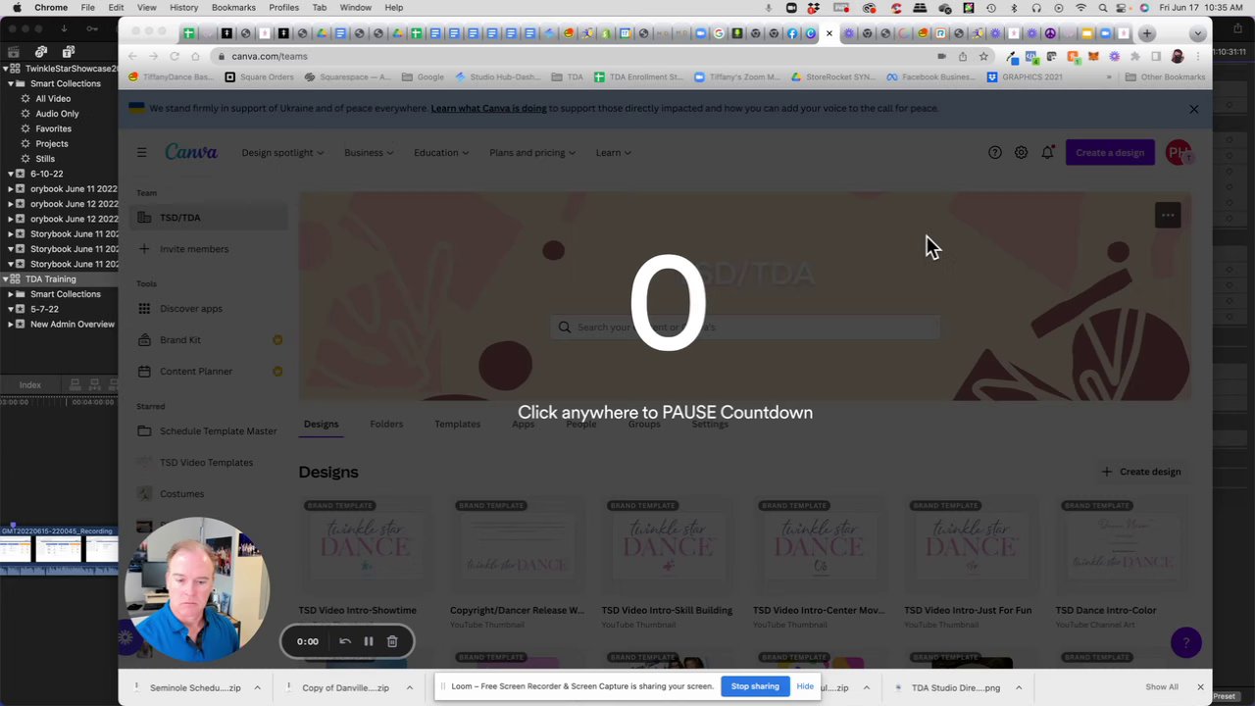Open TSD Video Intro-Showtime design thumbnail
This screenshot has width=1255, height=706.
(366, 546)
